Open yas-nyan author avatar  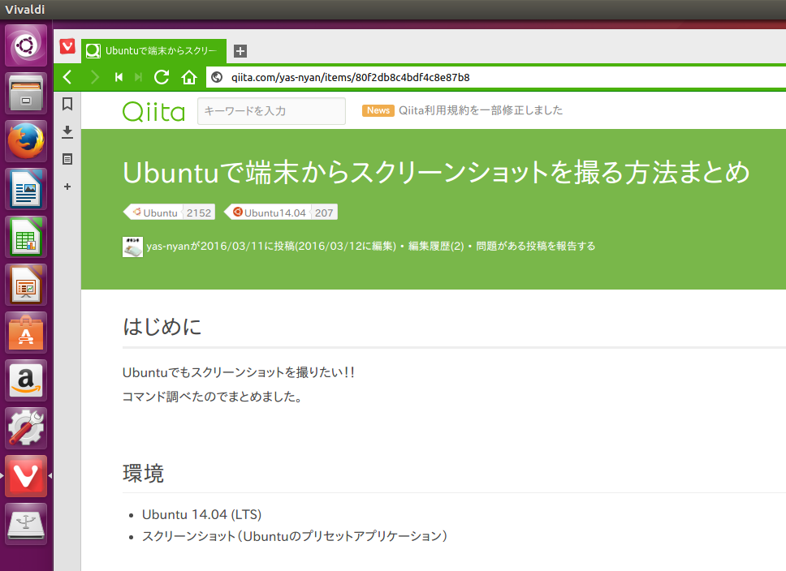133,247
